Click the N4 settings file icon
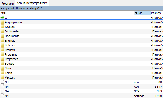163x101 pixels. (x=2, y=96)
